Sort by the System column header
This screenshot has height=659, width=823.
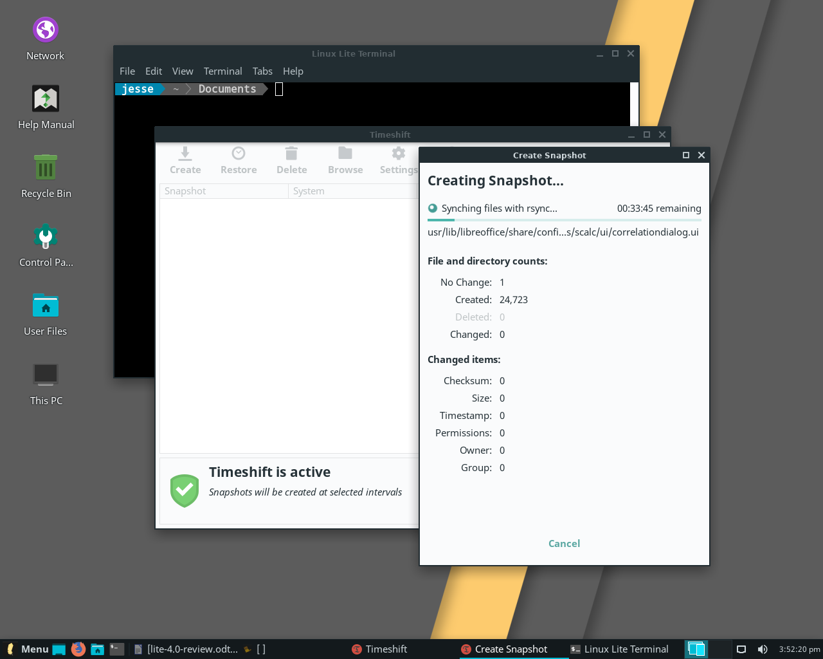coord(353,191)
